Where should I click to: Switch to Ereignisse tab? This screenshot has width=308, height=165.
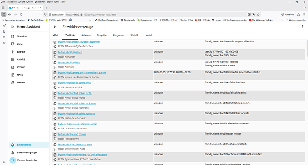pyautogui.click(x=118, y=35)
